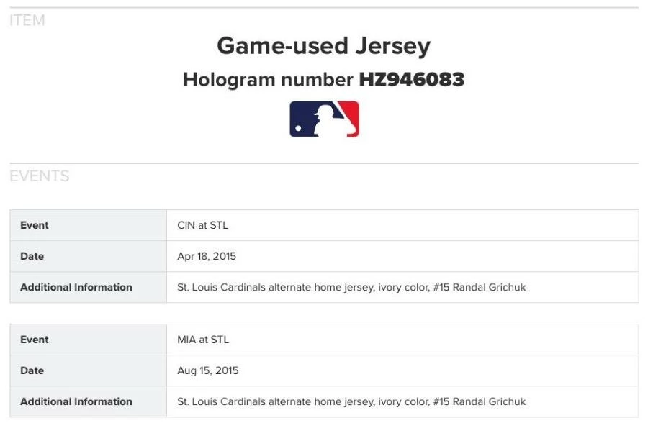Click the first table's Date label
The width and height of the screenshot is (648, 423).
coord(32,256)
